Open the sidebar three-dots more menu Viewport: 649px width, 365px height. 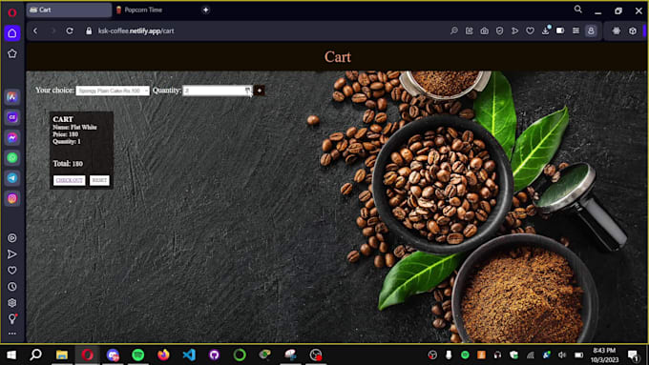[12, 334]
